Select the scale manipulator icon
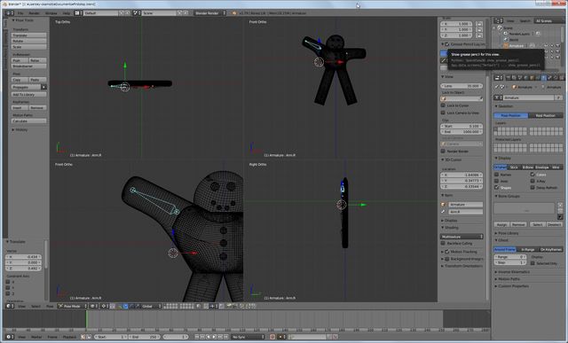 (138, 306)
